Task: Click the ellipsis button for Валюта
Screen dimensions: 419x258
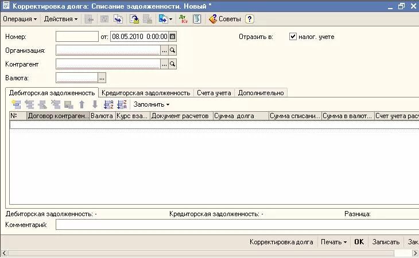Action: (102, 78)
